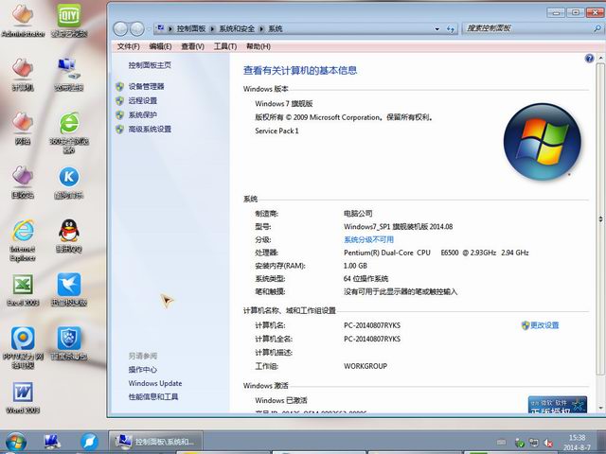
Task: Click the search magnifier icon
Action: click(597, 28)
